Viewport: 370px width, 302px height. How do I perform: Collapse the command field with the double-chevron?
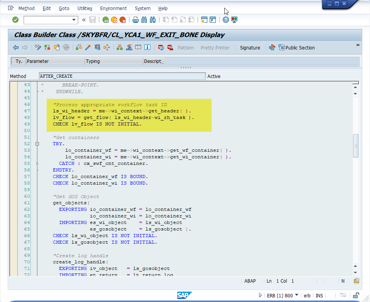point(84,20)
